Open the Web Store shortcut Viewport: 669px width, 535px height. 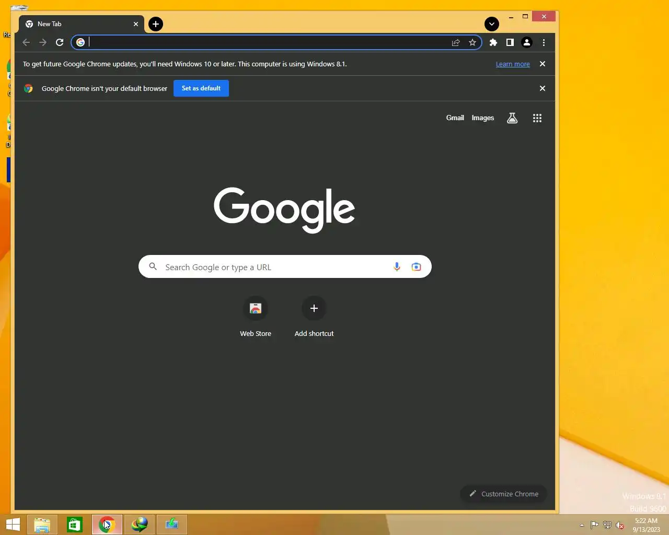(256, 317)
